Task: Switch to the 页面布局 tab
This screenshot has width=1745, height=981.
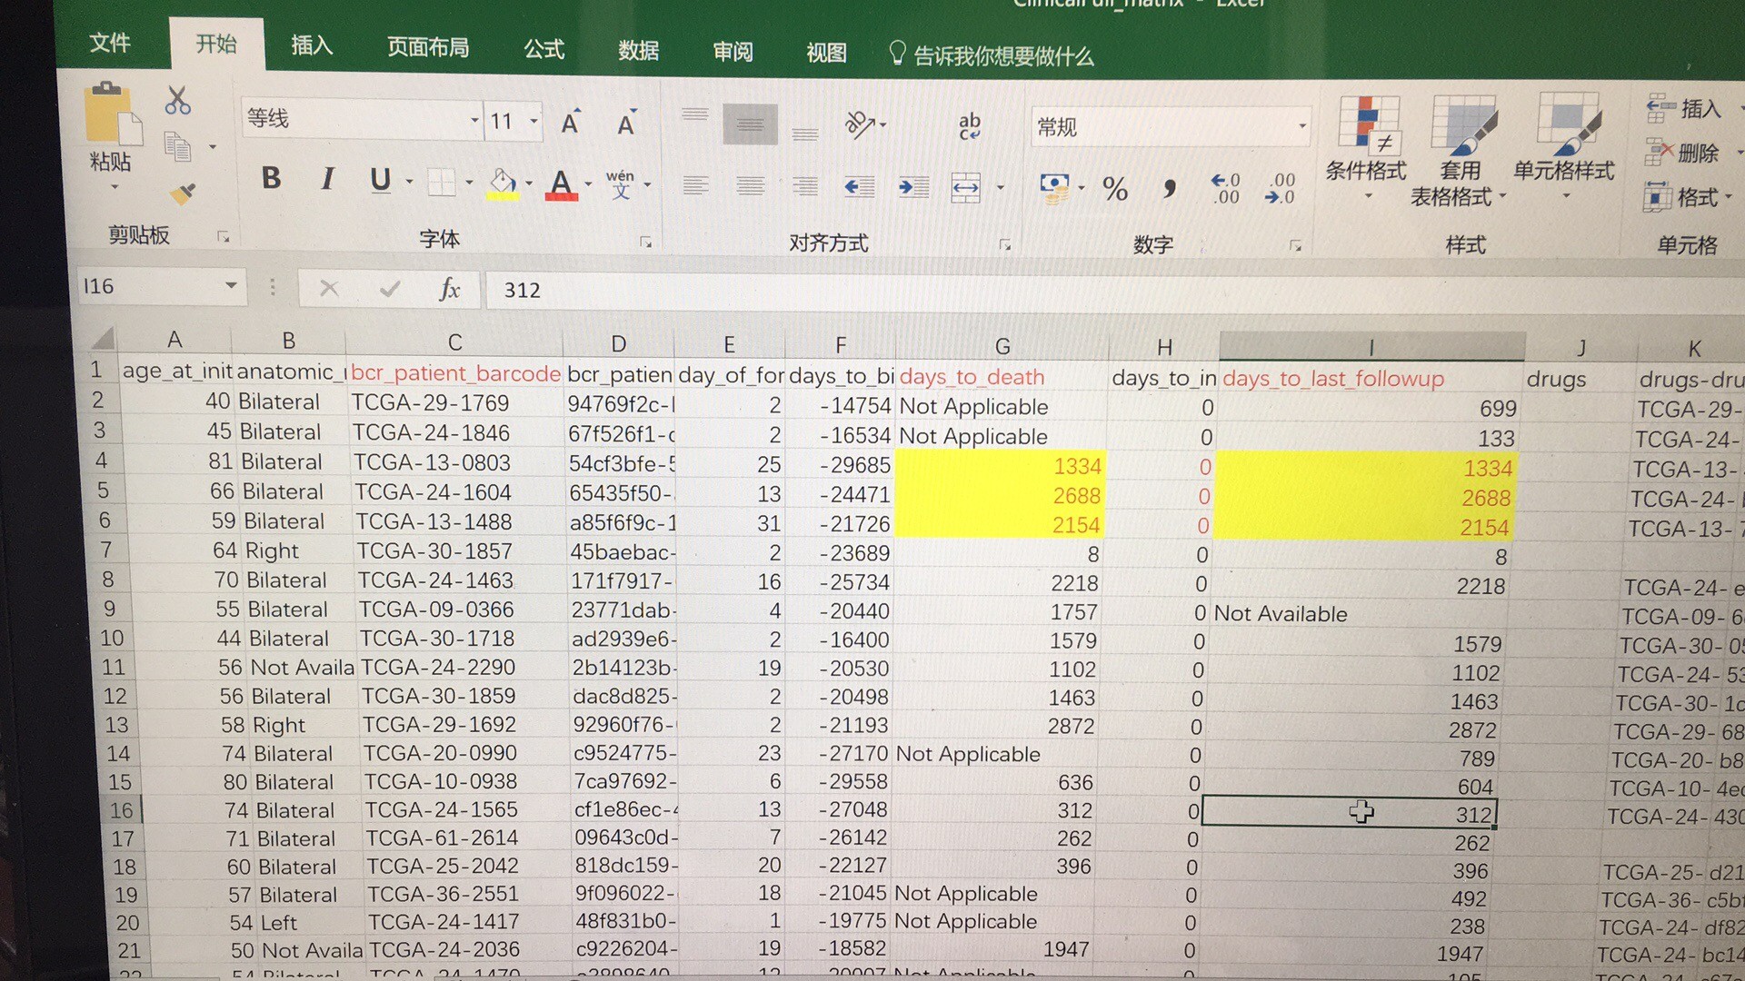Action: coord(428,47)
